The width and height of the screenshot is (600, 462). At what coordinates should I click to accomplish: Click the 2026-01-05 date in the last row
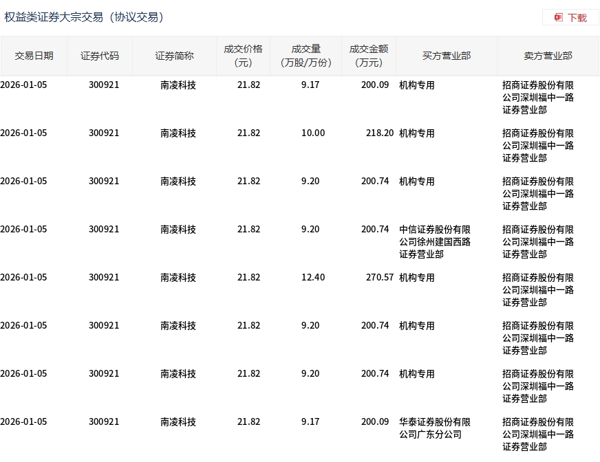[x=23, y=421]
